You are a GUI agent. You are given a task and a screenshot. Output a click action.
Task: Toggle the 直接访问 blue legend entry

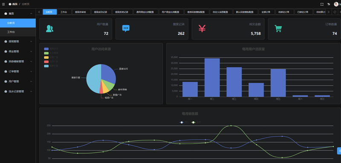[51, 49]
